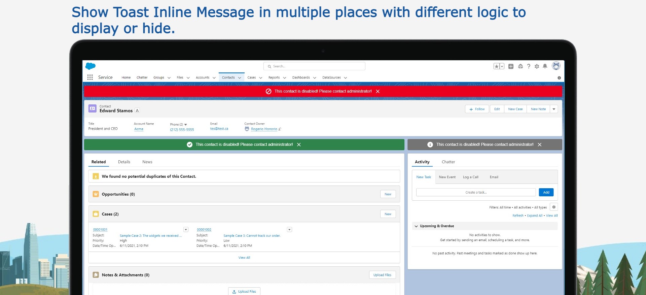Click the Follow button

click(477, 109)
